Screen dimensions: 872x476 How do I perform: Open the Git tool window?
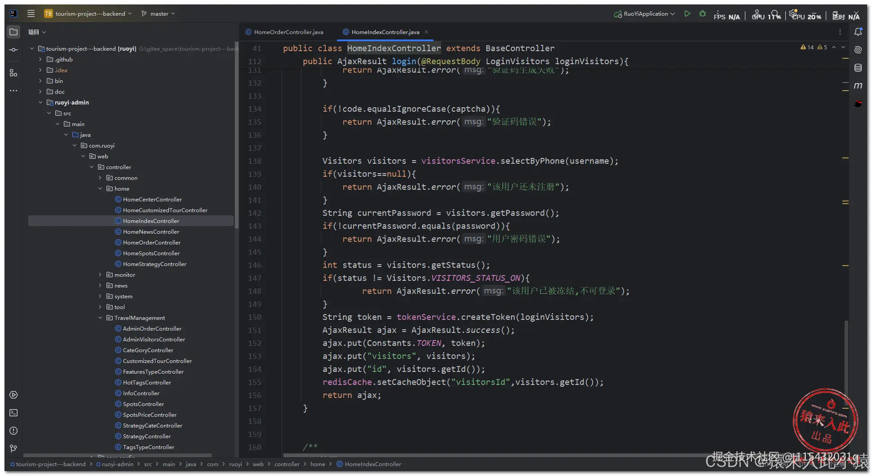pos(13,448)
